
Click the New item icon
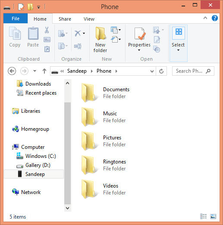coord(114,30)
